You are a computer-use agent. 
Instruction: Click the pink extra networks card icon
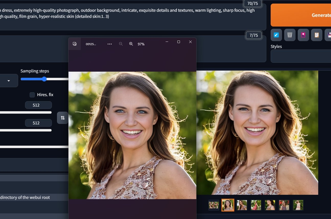click(x=303, y=35)
